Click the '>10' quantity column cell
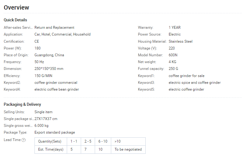The width and height of the screenshot is (242, 159). (x=117, y=141)
